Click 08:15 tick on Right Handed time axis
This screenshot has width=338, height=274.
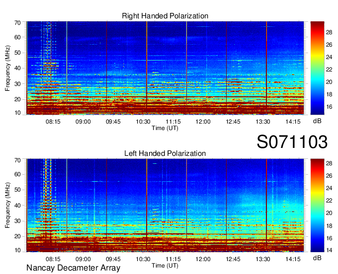[x=53, y=122]
